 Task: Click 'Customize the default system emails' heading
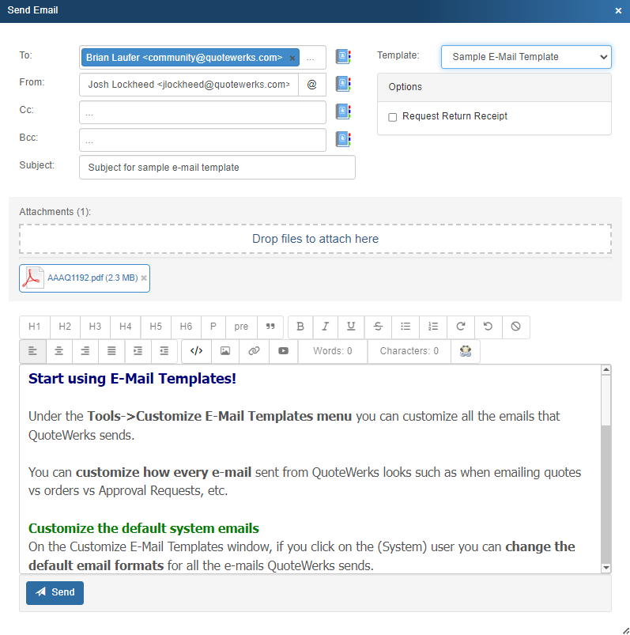tap(144, 528)
